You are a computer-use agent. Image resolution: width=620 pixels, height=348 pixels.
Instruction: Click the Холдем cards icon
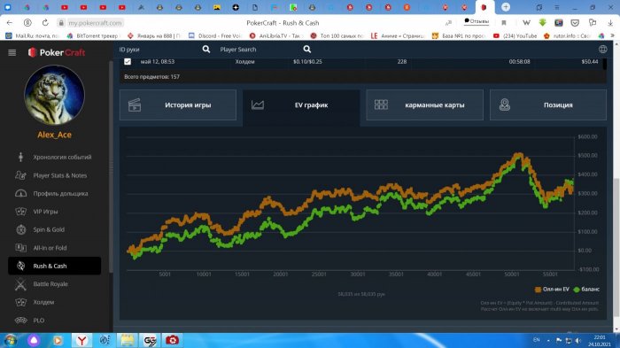20,302
